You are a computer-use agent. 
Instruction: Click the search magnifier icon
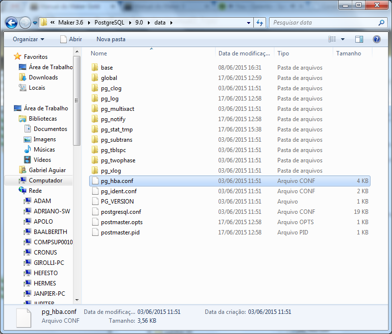pos(381,23)
